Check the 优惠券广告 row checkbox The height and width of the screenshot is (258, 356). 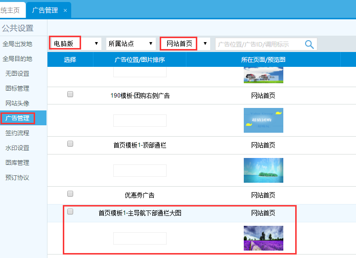pyautogui.click(x=70, y=194)
